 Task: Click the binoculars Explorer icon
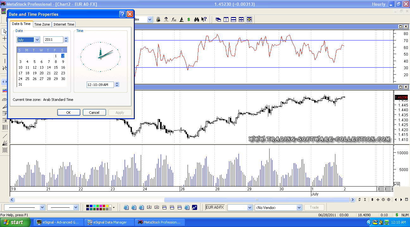pyautogui.click(x=196, y=20)
